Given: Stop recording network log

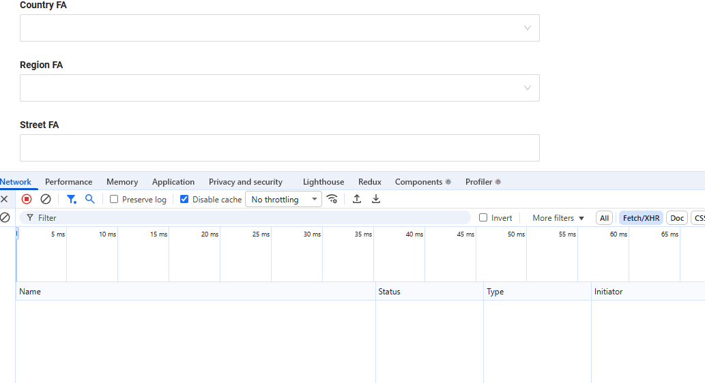Looking at the screenshot, I should pyautogui.click(x=27, y=199).
